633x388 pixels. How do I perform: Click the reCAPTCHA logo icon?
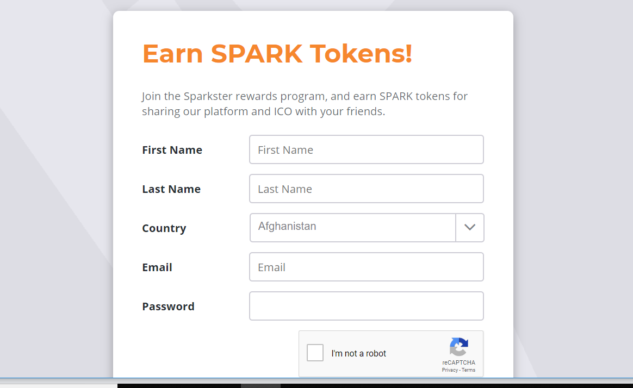point(458,347)
